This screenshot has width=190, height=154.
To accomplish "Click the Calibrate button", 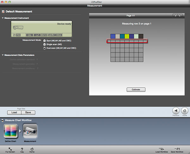I will tap(136, 90).
